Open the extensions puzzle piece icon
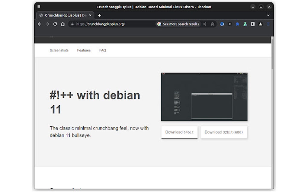This screenshot has height=192, width=308. click(x=237, y=24)
